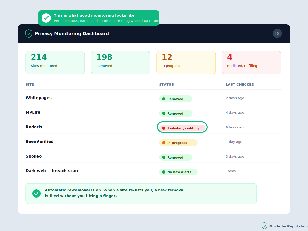Click the Removed status badge for Whitepages
This screenshot has width=308, height=231.
[176, 99]
